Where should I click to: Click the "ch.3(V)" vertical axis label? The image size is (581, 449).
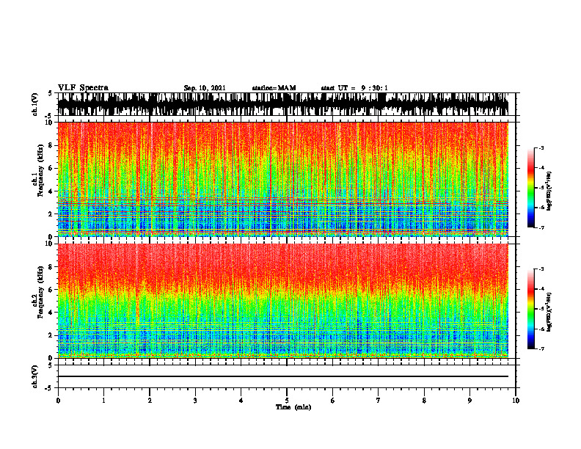35,376
